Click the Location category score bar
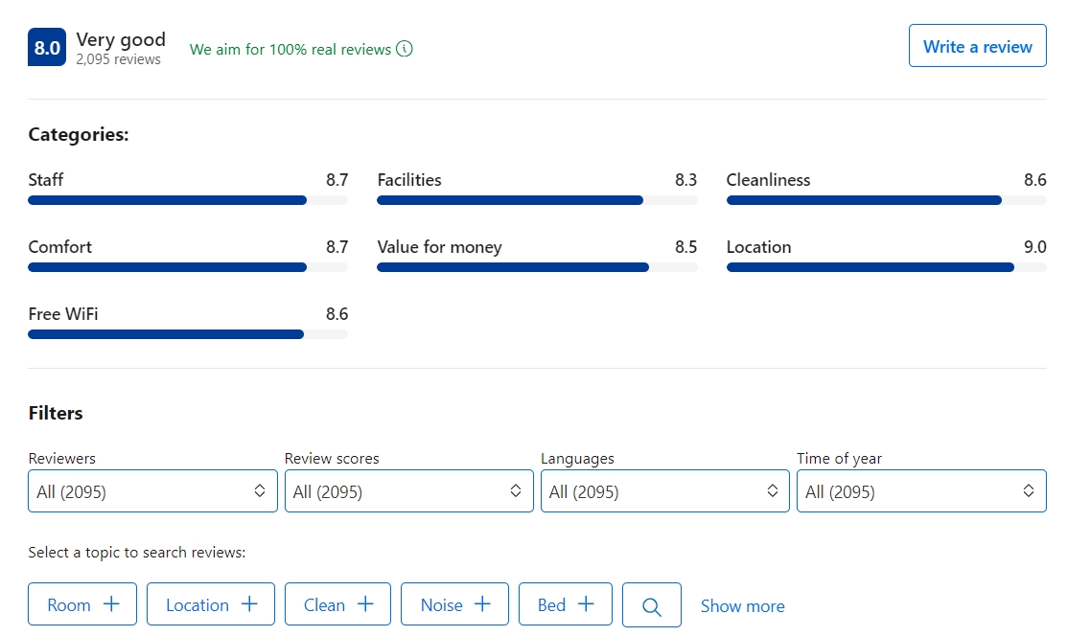Image resolution: width=1068 pixels, height=636 pixels. (x=886, y=267)
